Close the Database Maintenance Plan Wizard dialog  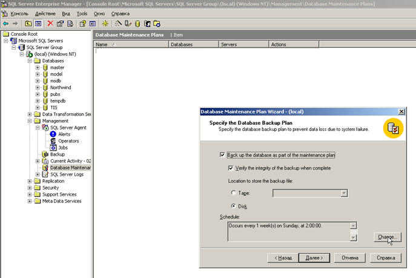[x=401, y=111]
